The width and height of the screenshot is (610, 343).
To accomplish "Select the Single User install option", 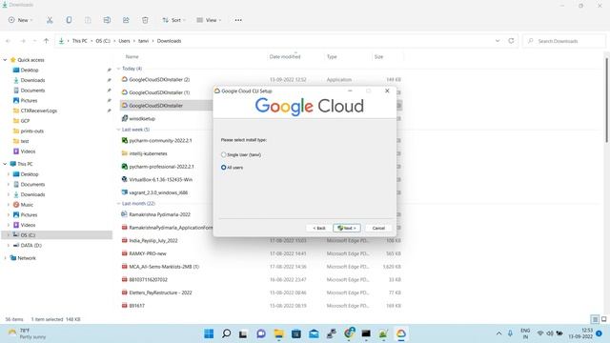I will 241,154.
